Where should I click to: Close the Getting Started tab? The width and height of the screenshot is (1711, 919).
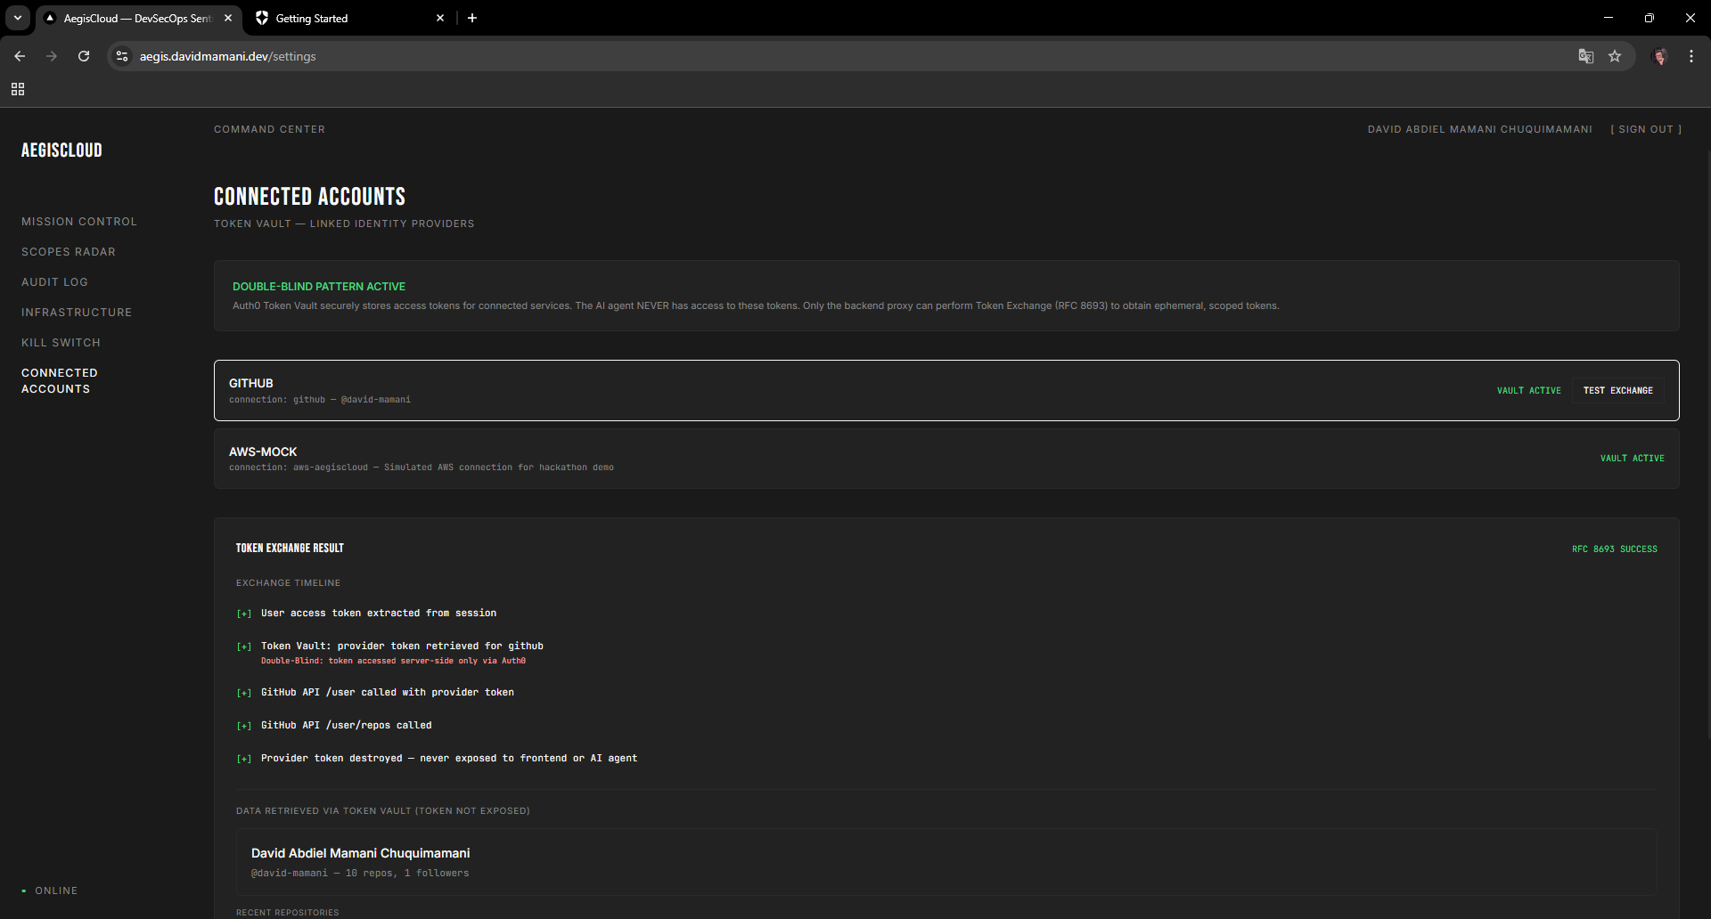click(x=440, y=18)
